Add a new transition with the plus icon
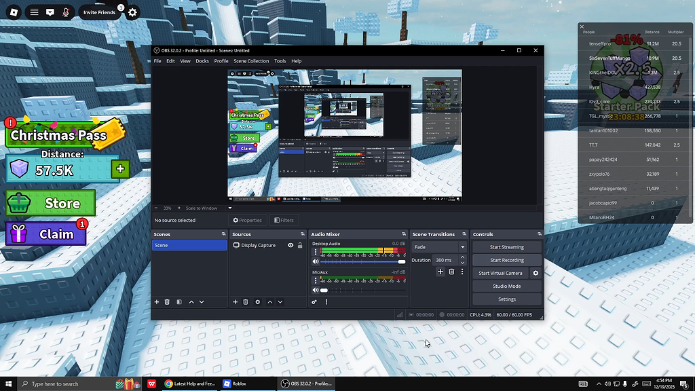 tap(440, 272)
